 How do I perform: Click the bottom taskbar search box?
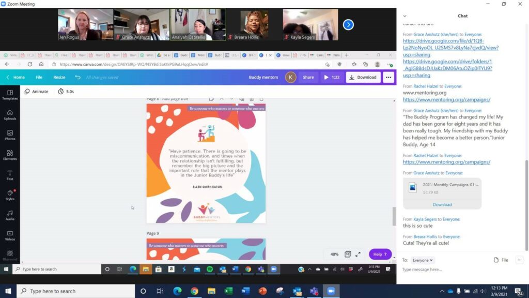tap(75, 291)
